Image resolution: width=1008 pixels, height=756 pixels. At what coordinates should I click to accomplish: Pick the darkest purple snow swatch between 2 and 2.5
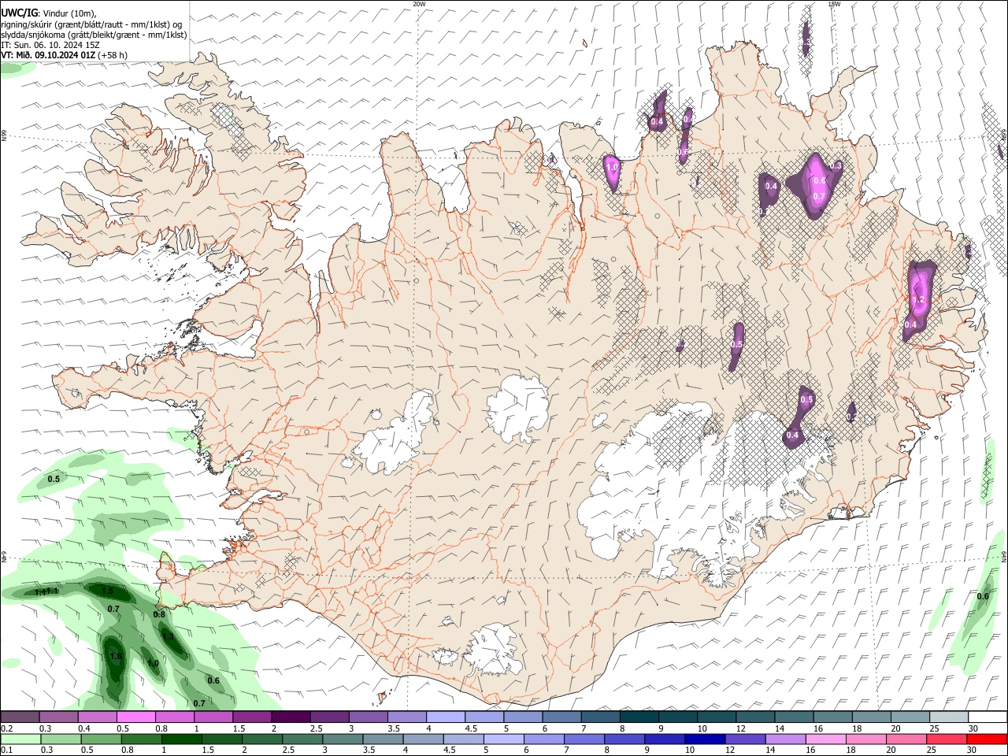click(x=290, y=717)
